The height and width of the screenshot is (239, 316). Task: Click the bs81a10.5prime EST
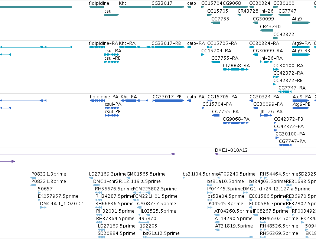click(x=210, y=185)
